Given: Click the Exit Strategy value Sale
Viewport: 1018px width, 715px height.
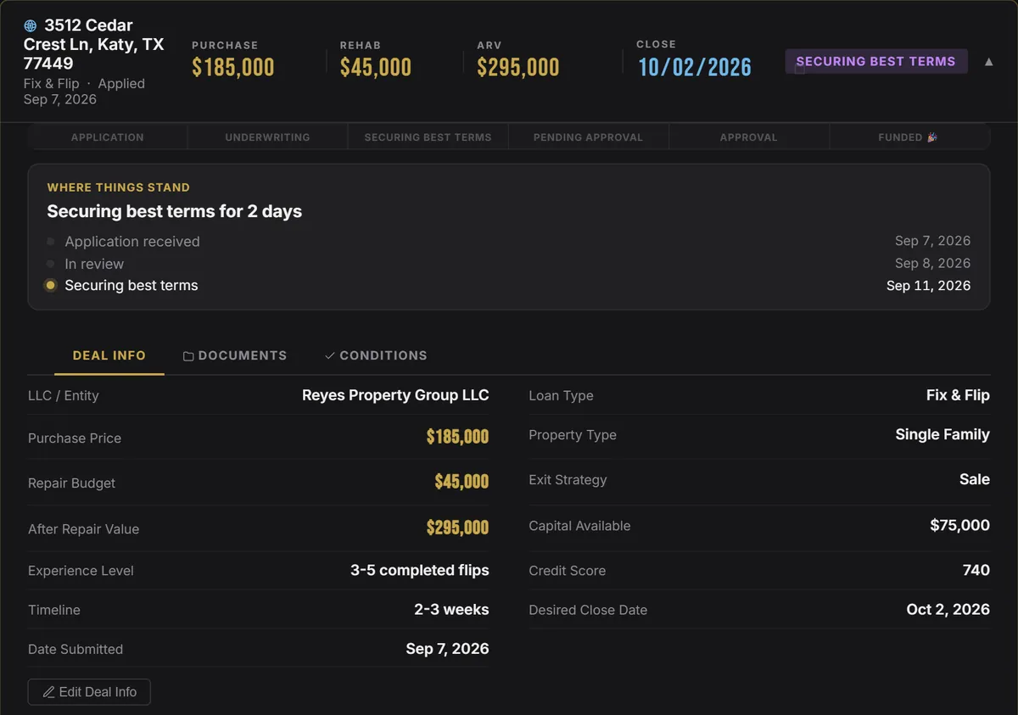Looking at the screenshot, I should click(975, 479).
